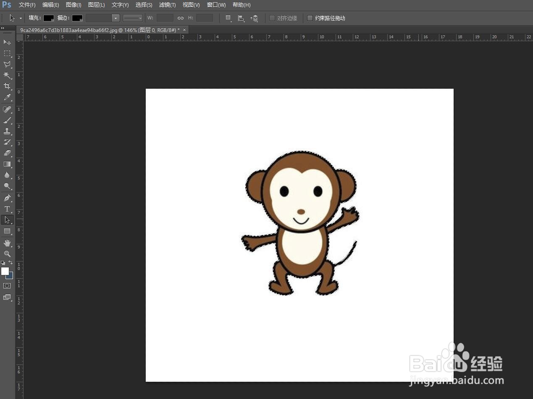Select the Magic Wand tool
Viewport: 533px width, 399px height.
point(7,75)
